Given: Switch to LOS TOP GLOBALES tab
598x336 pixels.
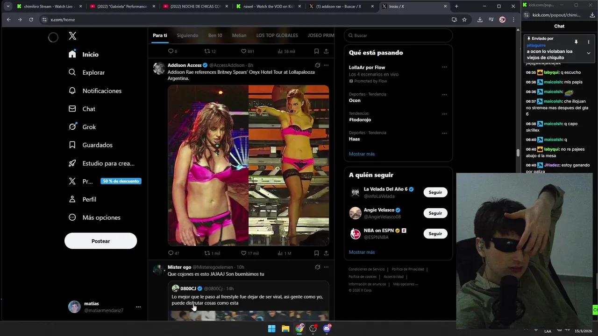Looking at the screenshot, I should [x=277, y=35].
